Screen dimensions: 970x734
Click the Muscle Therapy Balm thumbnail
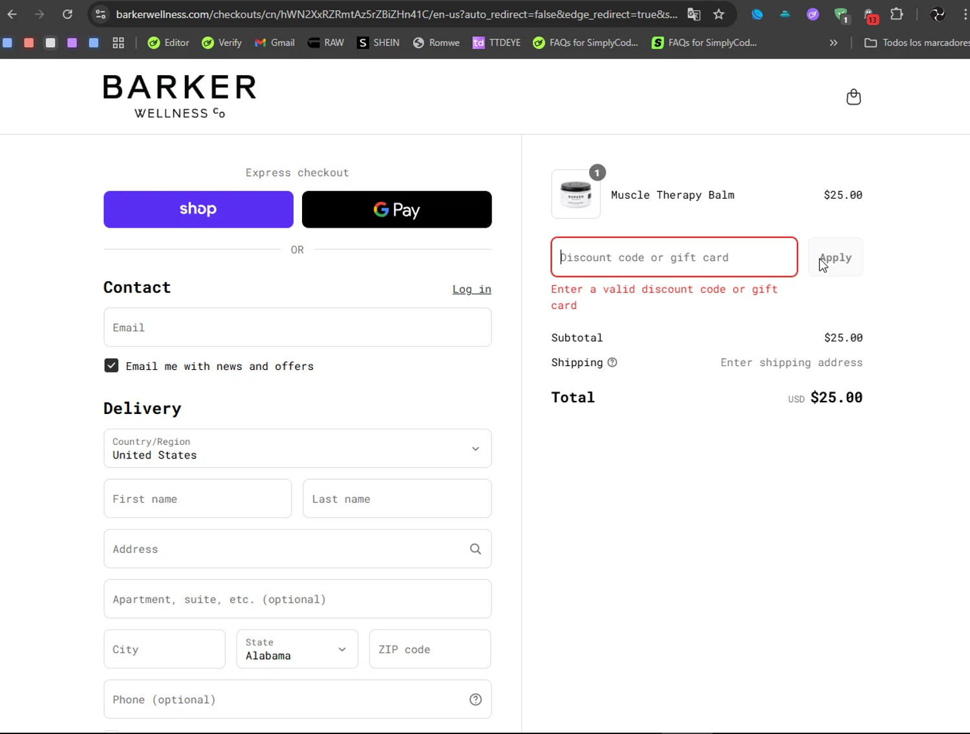576,195
